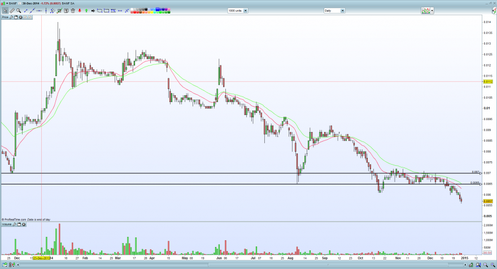Click the chart style thumbnail icon
Viewport: 497px width, 269px height.
[x=426, y=11]
